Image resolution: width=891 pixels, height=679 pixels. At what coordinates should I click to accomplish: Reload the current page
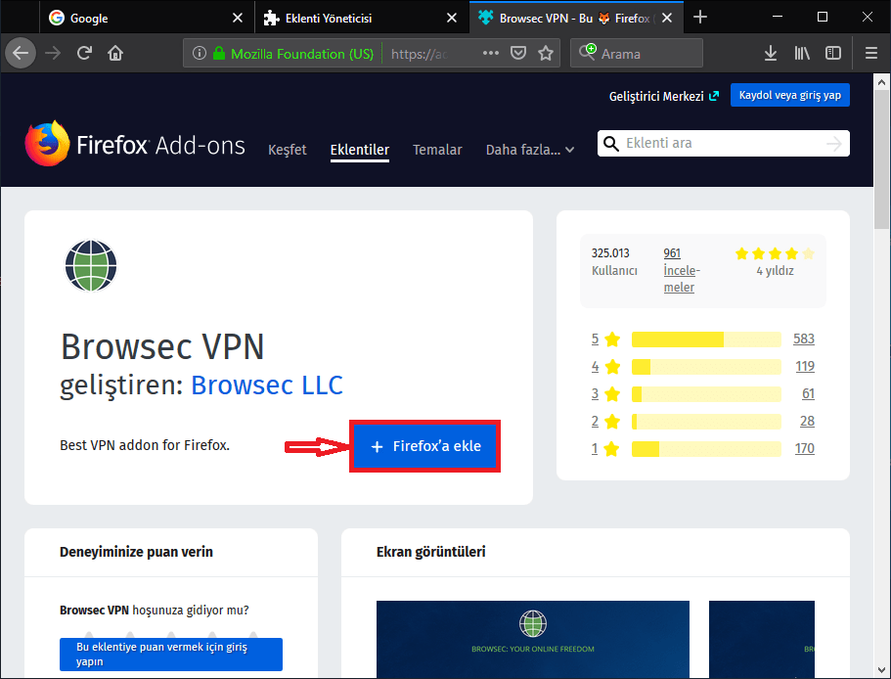pos(85,54)
